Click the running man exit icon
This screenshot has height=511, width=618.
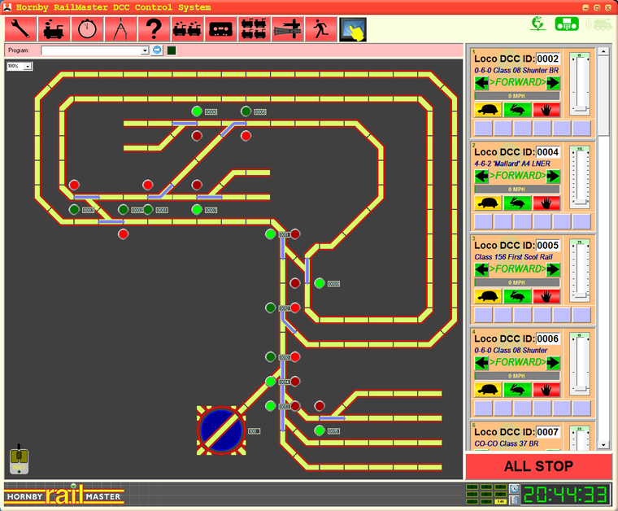coord(320,29)
